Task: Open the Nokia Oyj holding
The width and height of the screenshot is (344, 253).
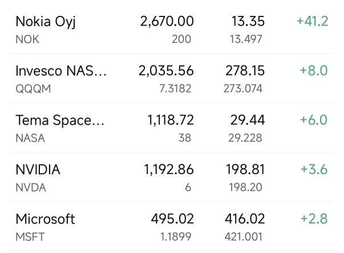Action: tap(172, 30)
